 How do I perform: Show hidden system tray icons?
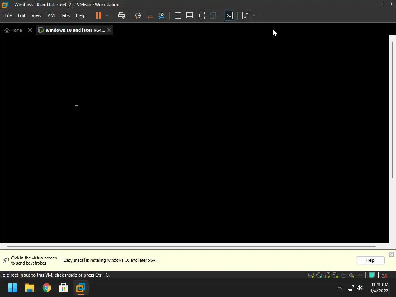pos(340,288)
